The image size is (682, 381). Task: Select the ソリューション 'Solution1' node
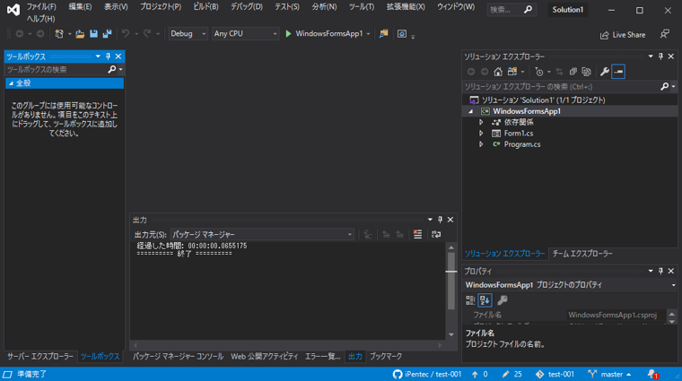[x=543, y=100]
